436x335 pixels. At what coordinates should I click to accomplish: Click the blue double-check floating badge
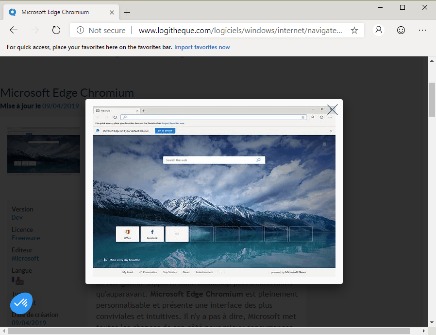point(21,303)
